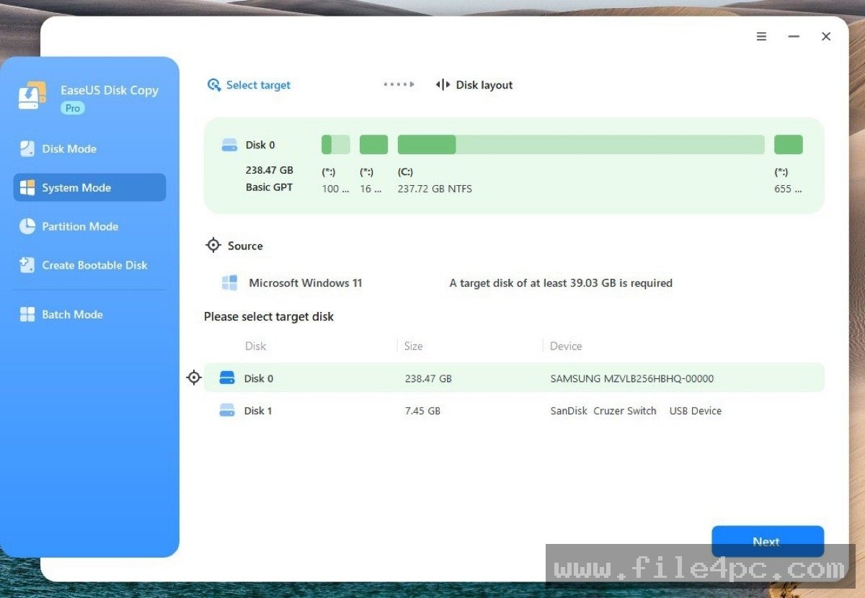This screenshot has height=598, width=865.
Task: Select the 655 MB last partition bar
Action: click(789, 144)
